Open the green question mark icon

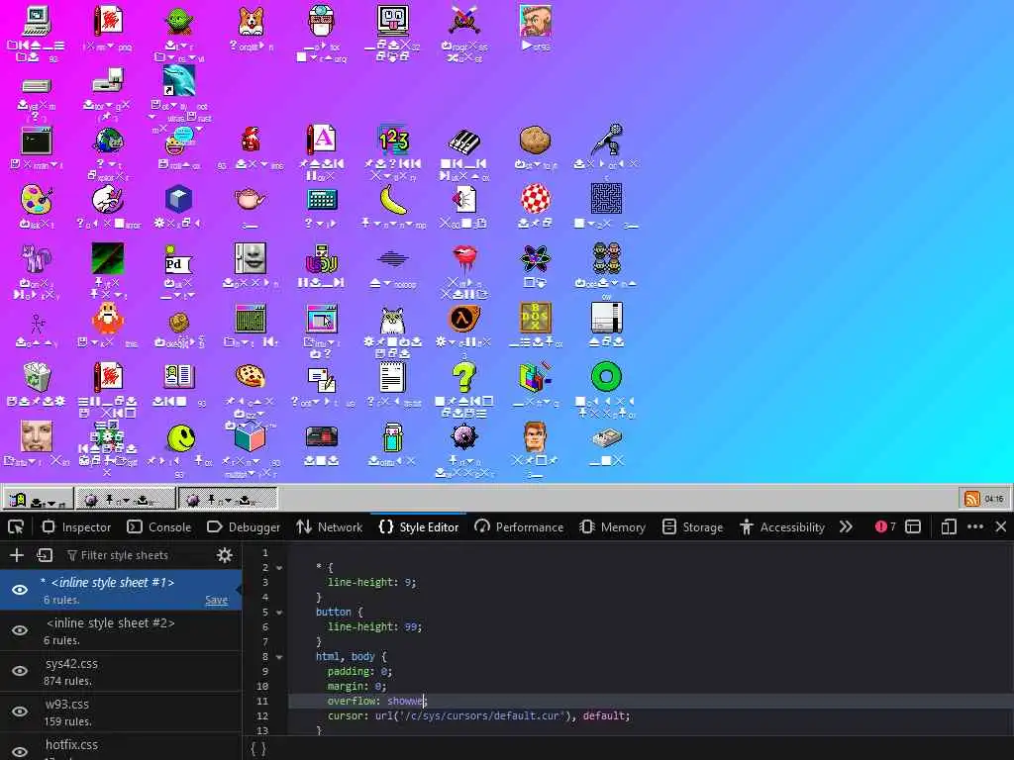coord(464,377)
